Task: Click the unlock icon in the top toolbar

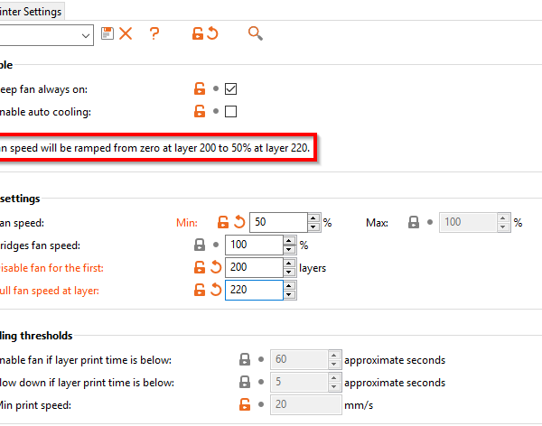Action: pyautogui.click(x=197, y=33)
